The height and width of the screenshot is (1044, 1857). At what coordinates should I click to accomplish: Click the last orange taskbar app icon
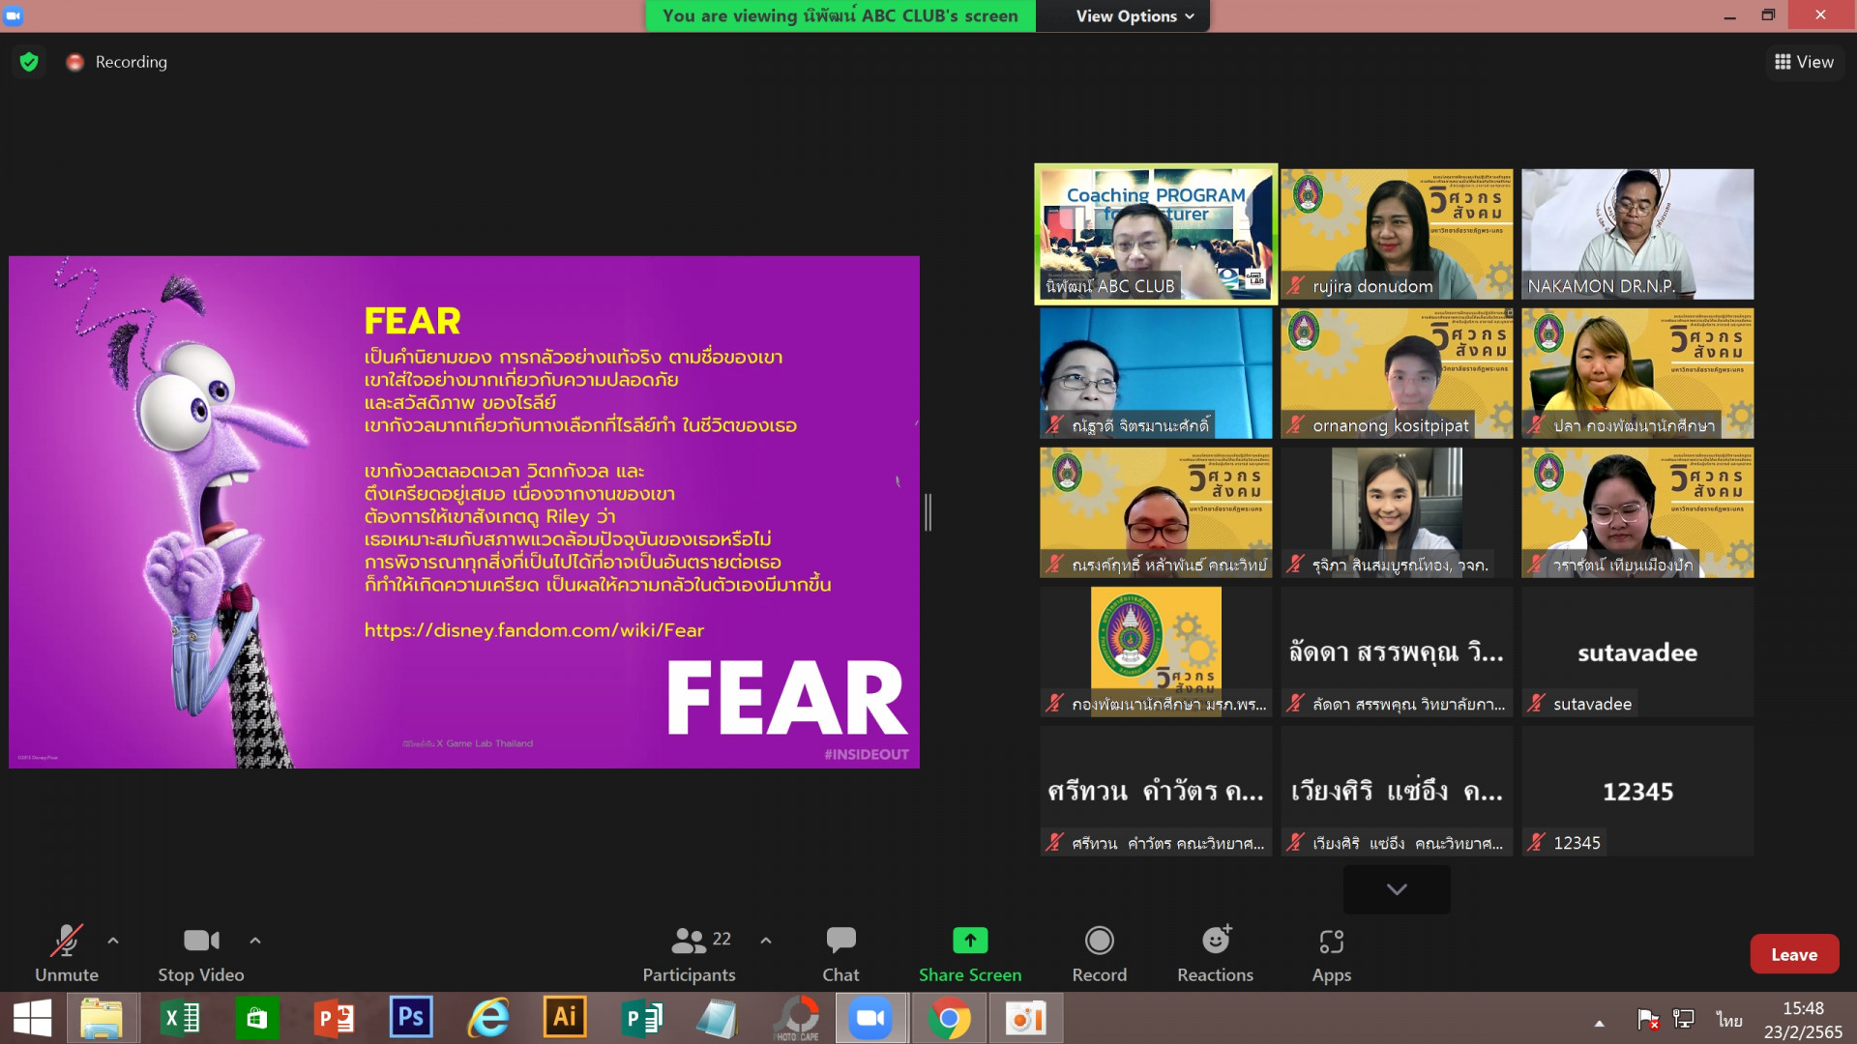[x=1026, y=1018]
